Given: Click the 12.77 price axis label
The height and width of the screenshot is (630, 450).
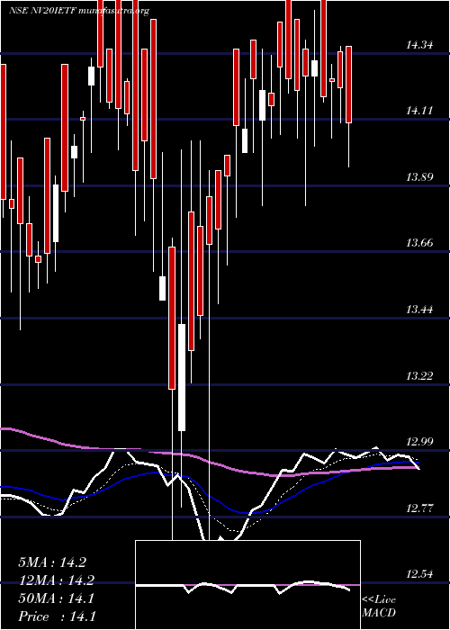Looking at the screenshot, I should 419,508.
